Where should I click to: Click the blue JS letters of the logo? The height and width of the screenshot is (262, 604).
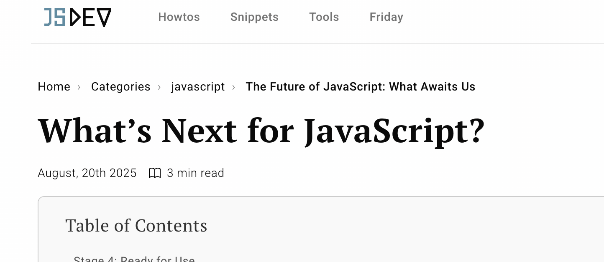55,18
